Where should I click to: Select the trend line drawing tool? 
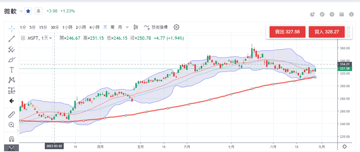click(x=12, y=39)
